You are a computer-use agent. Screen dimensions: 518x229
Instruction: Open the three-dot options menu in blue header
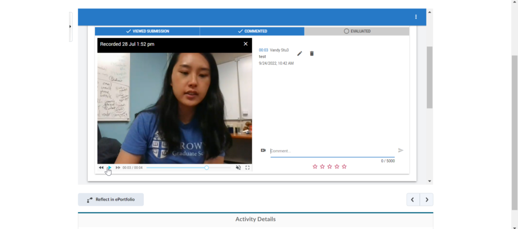pyautogui.click(x=416, y=17)
